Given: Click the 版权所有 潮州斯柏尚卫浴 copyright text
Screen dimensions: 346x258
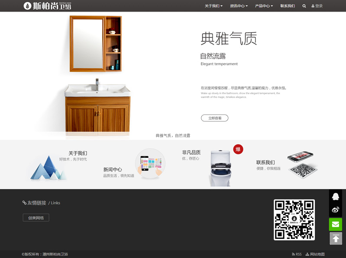Looking at the screenshot, I should point(45,254).
